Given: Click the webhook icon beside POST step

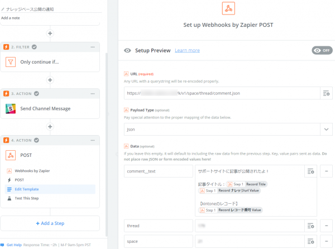Looking at the screenshot, I should click(x=11, y=155).
